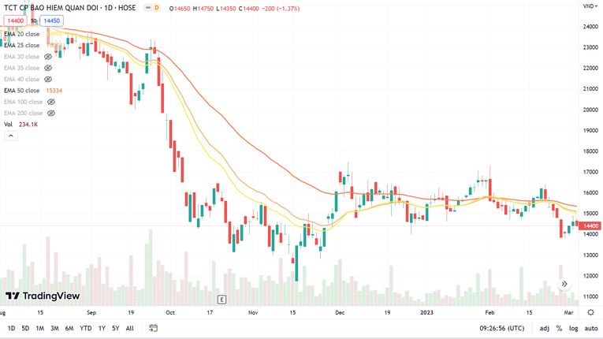Open the UTC timezone selector

[504, 328]
